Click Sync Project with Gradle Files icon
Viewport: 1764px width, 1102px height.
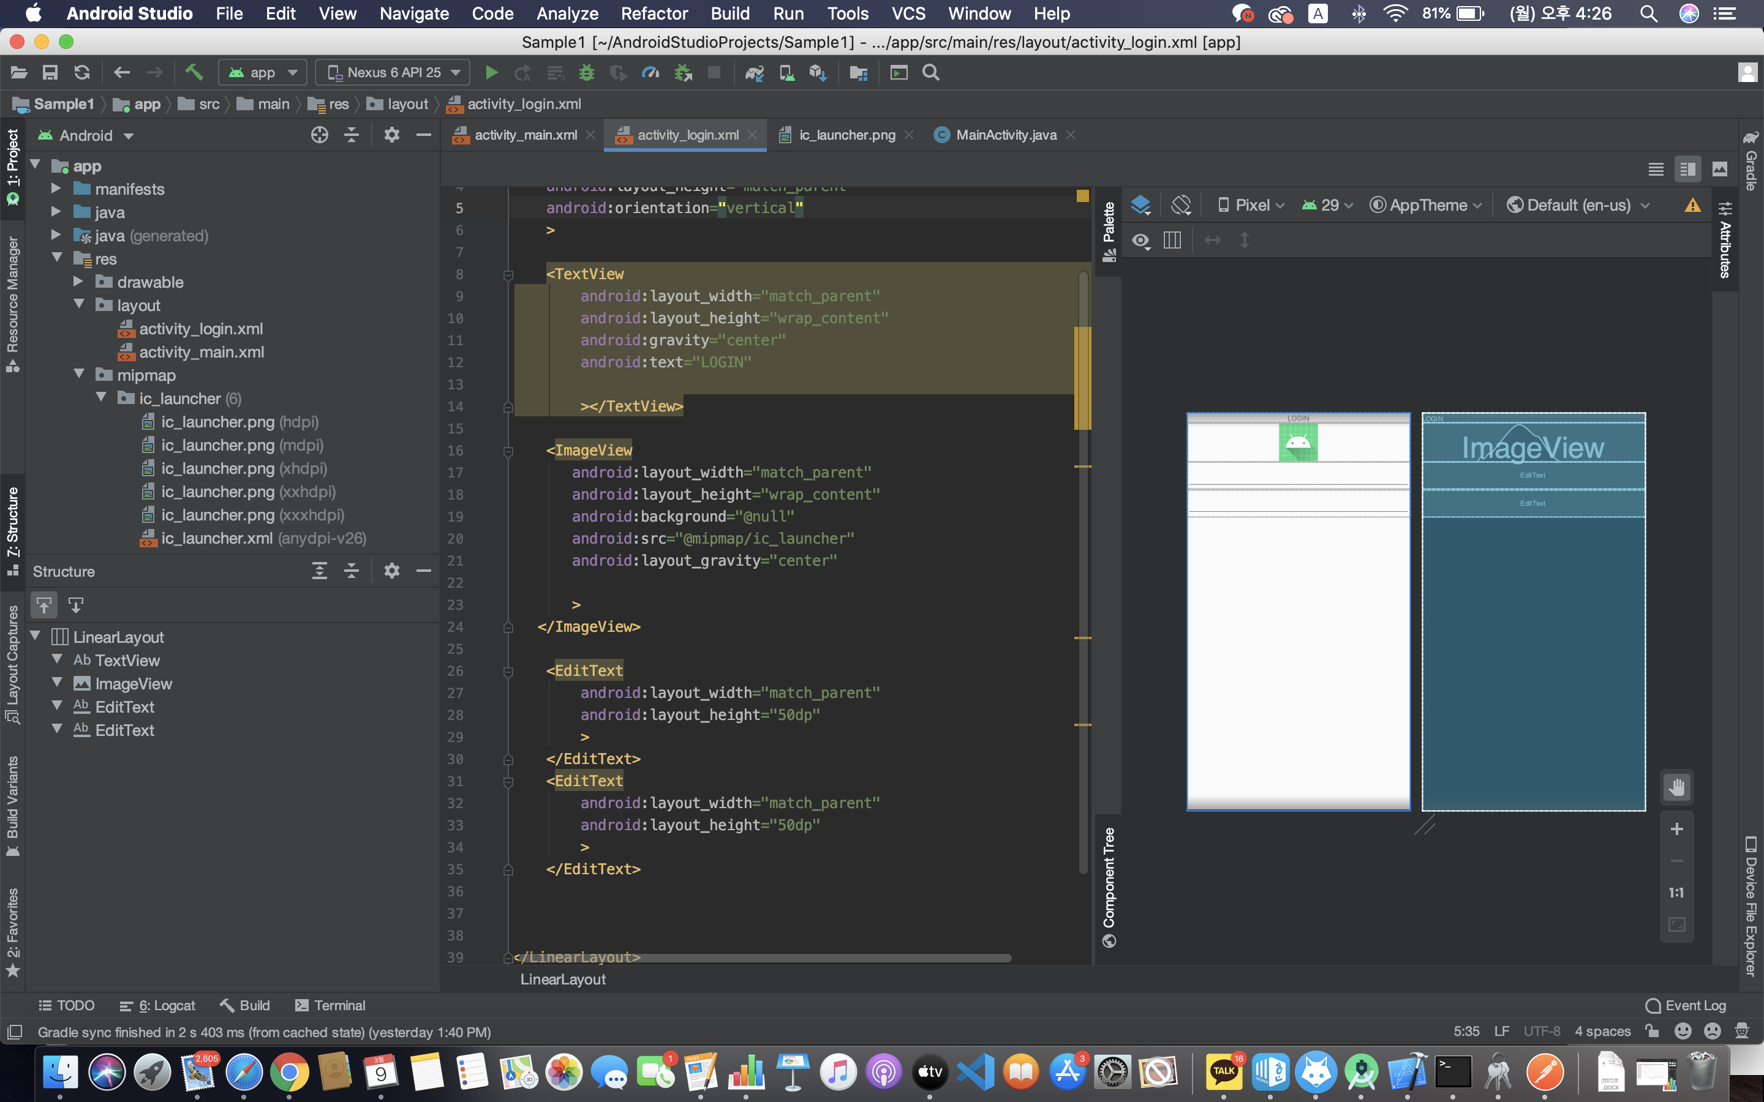coord(754,72)
